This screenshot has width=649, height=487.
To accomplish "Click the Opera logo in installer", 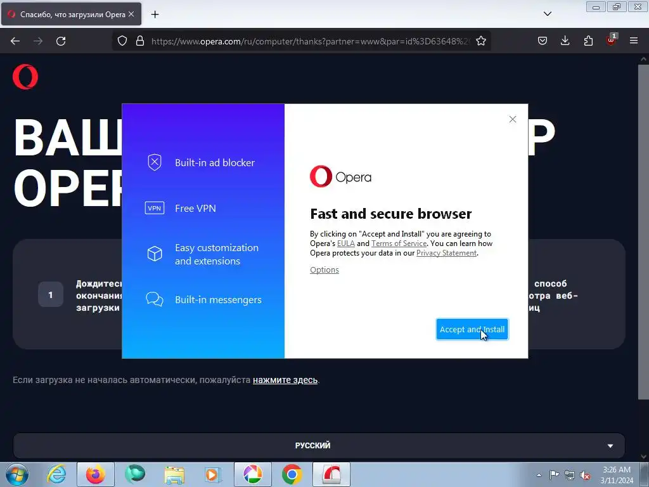I will tap(340, 176).
